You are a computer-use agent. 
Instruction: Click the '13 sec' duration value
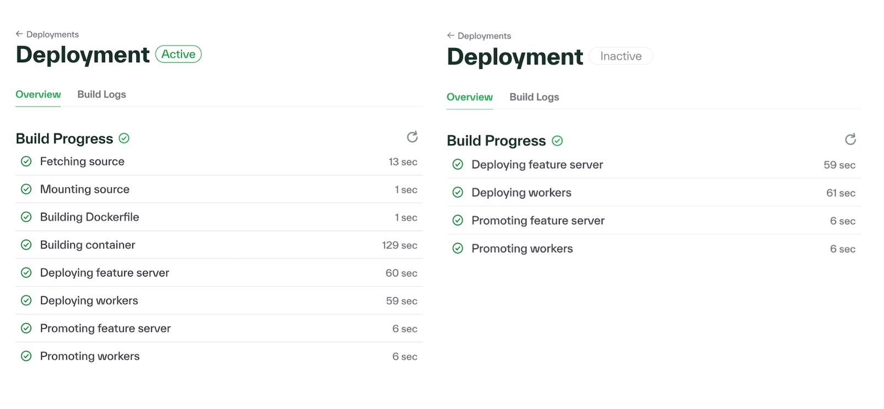pos(403,162)
